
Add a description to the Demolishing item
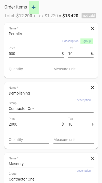point(83,100)
